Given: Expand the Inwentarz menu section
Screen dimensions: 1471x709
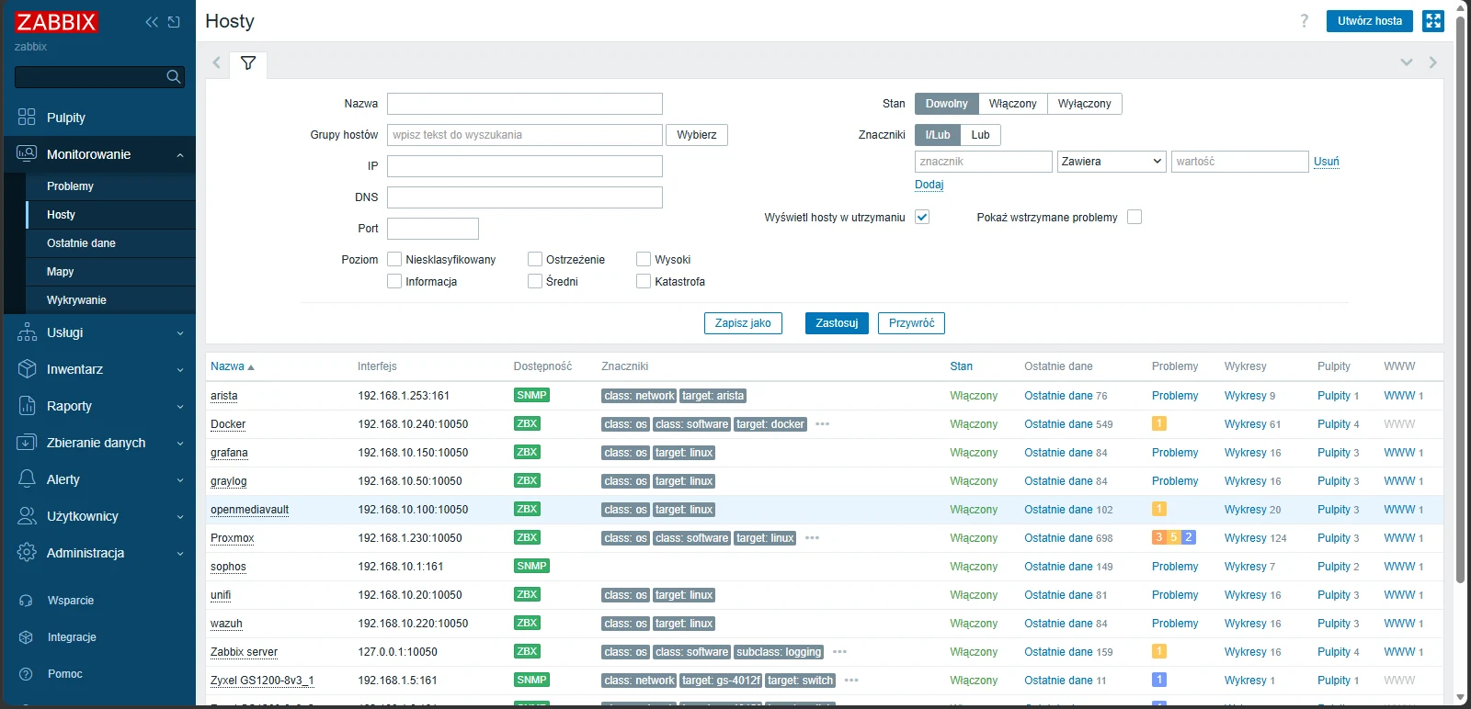Looking at the screenshot, I should pos(180,370).
